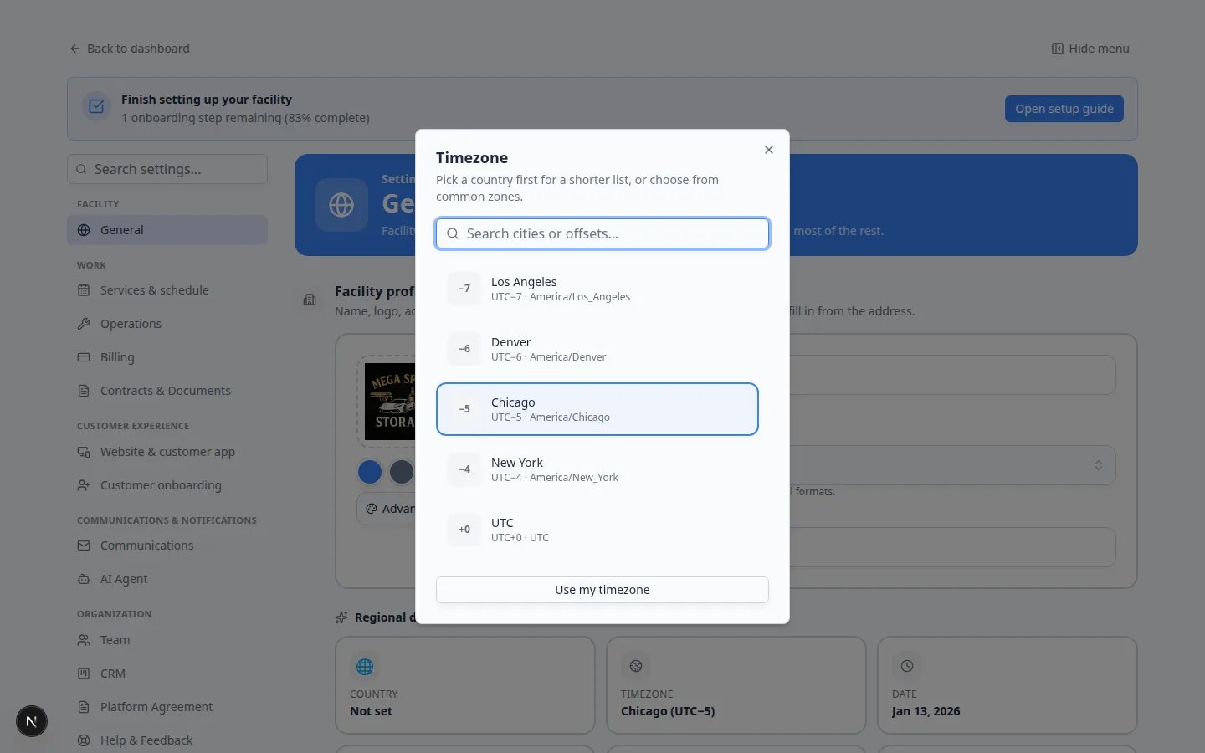Go back to dashboard
The width and height of the screenshot is (1205, 753).
click(x=130, y=49)
